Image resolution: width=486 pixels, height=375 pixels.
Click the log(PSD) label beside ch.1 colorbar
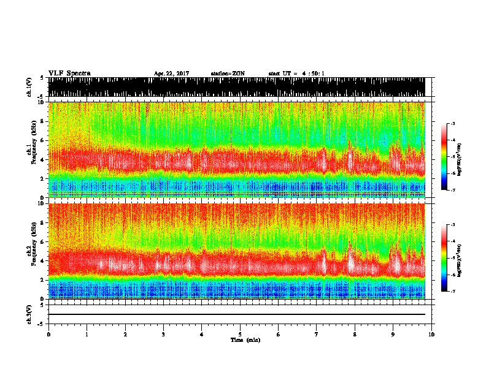point(460,160)
